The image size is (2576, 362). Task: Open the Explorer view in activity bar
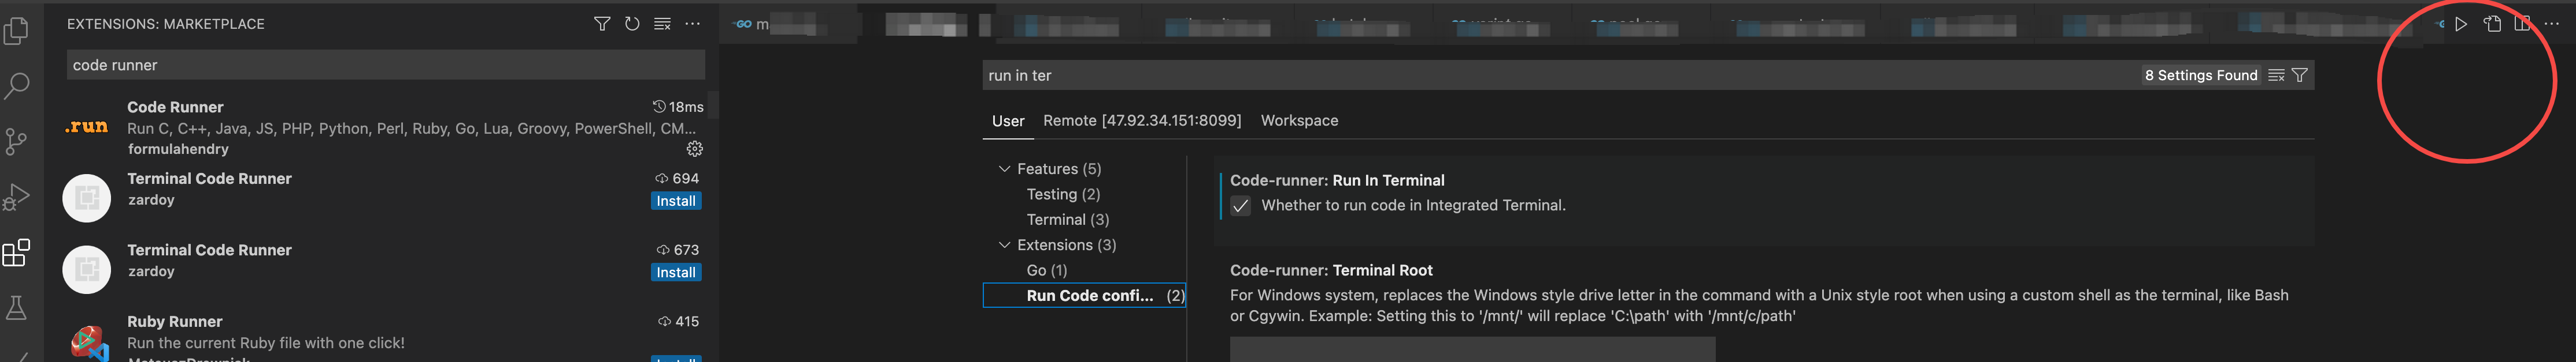[x=17, y=31]
